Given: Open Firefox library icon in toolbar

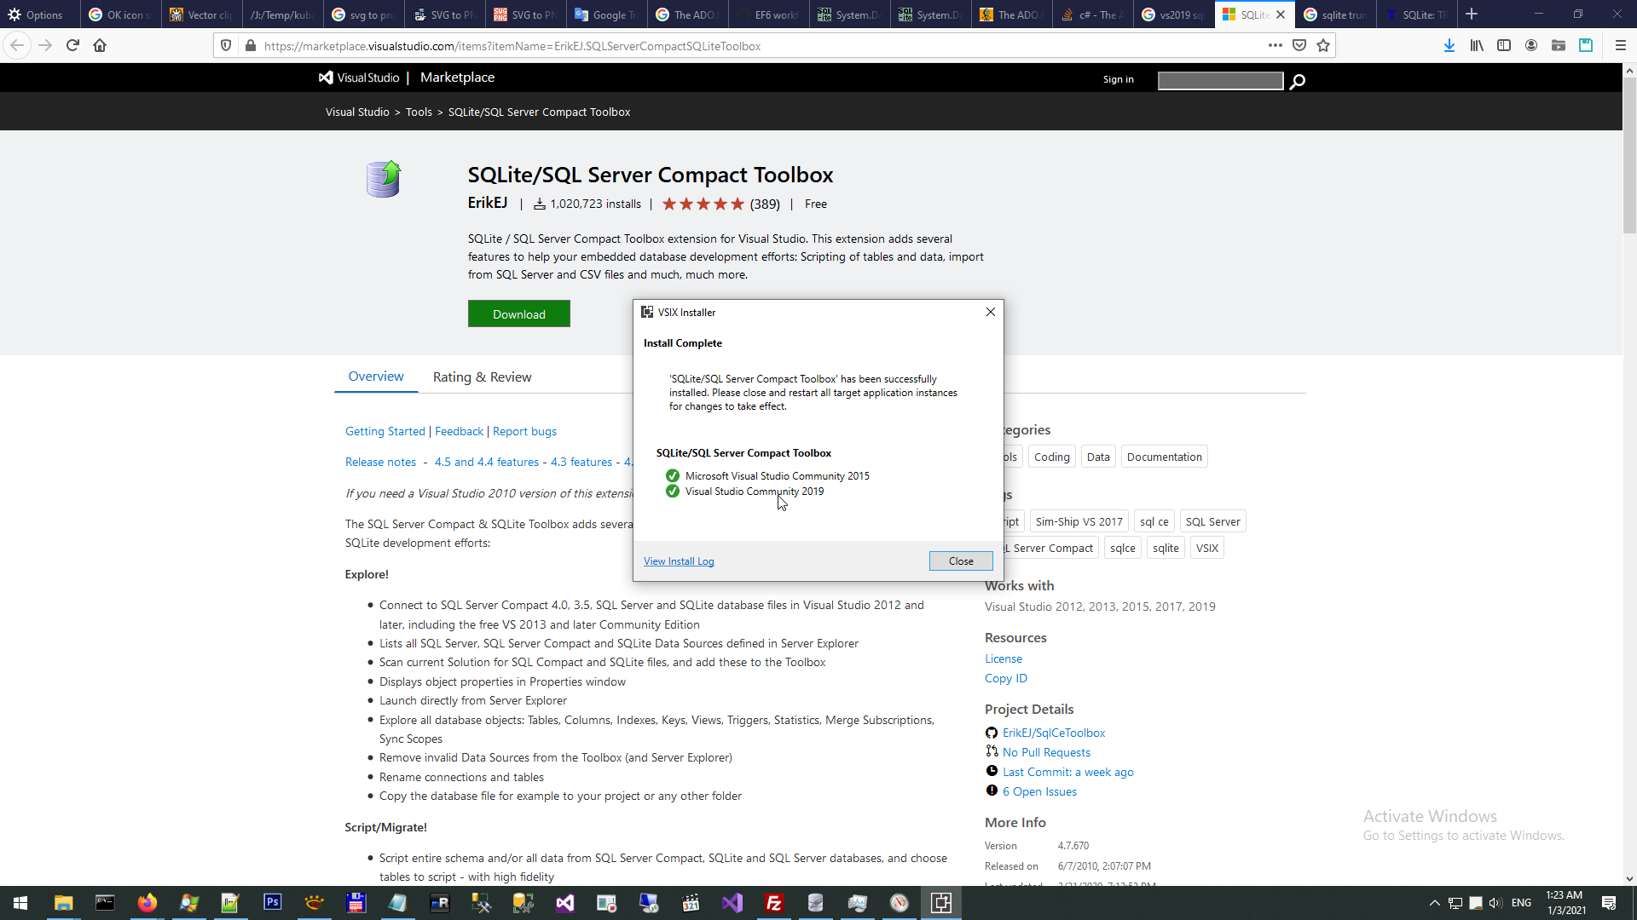Looking at the screenshot, I should click(x=1476, y=46).
